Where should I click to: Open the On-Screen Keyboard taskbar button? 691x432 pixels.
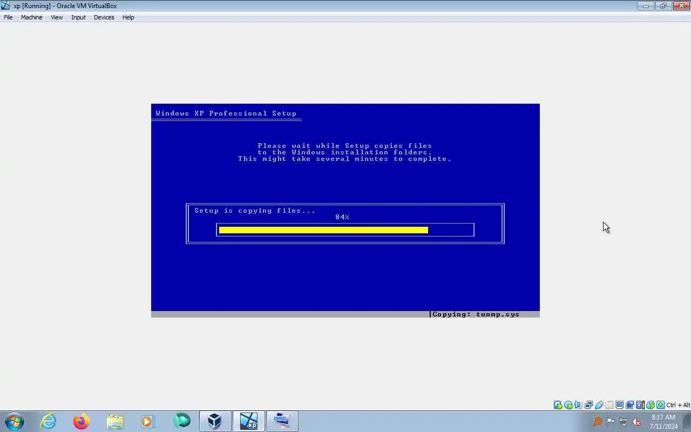click(282, 421)
